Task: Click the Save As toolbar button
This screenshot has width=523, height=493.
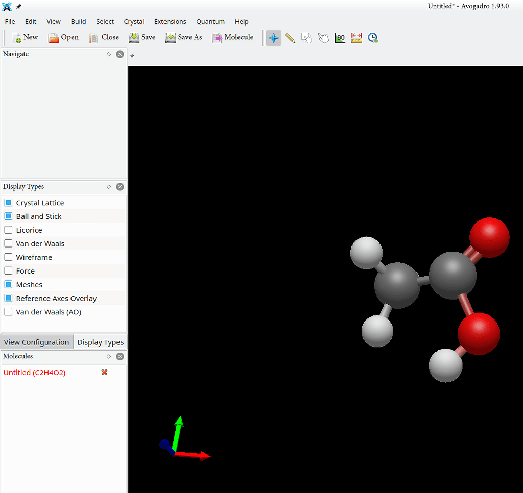Action: (x=184, y=37)
